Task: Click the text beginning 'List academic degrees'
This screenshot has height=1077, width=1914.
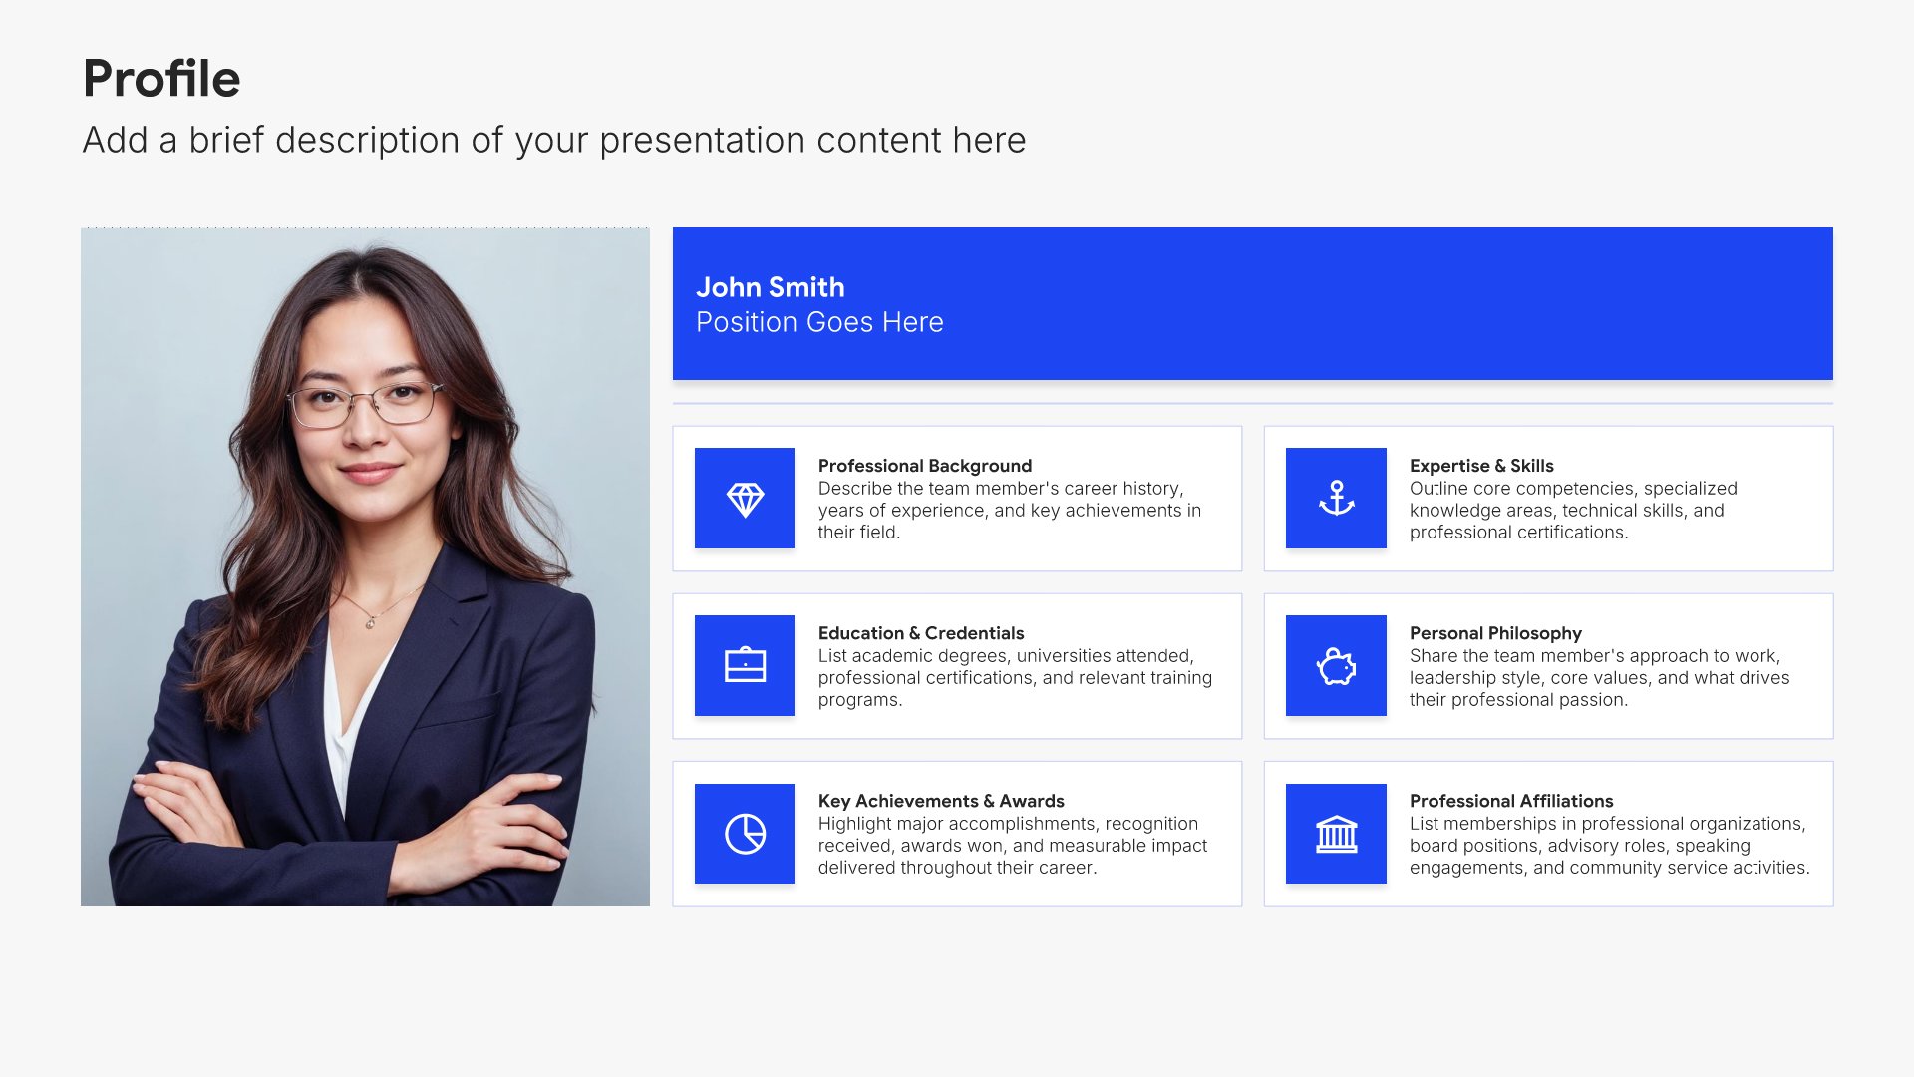Action: (1015, 677)
